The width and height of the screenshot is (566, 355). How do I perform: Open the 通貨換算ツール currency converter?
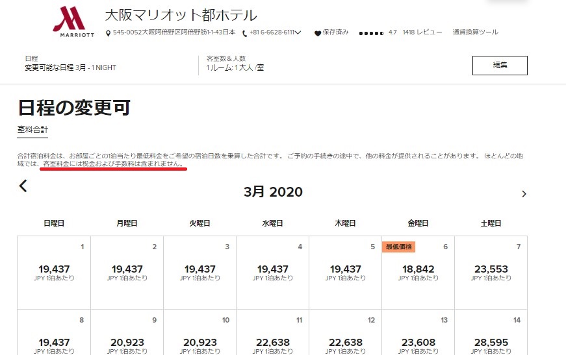pyautogui.click(x=476, y=32)
